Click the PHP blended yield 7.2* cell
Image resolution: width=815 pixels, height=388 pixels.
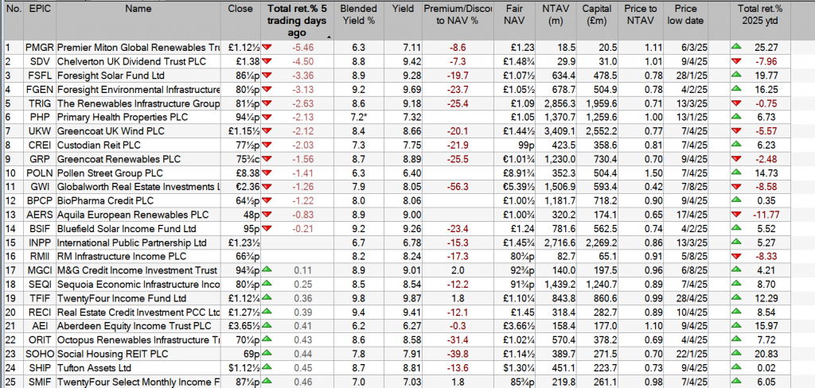pyautogui.click(x=358, y=118)
